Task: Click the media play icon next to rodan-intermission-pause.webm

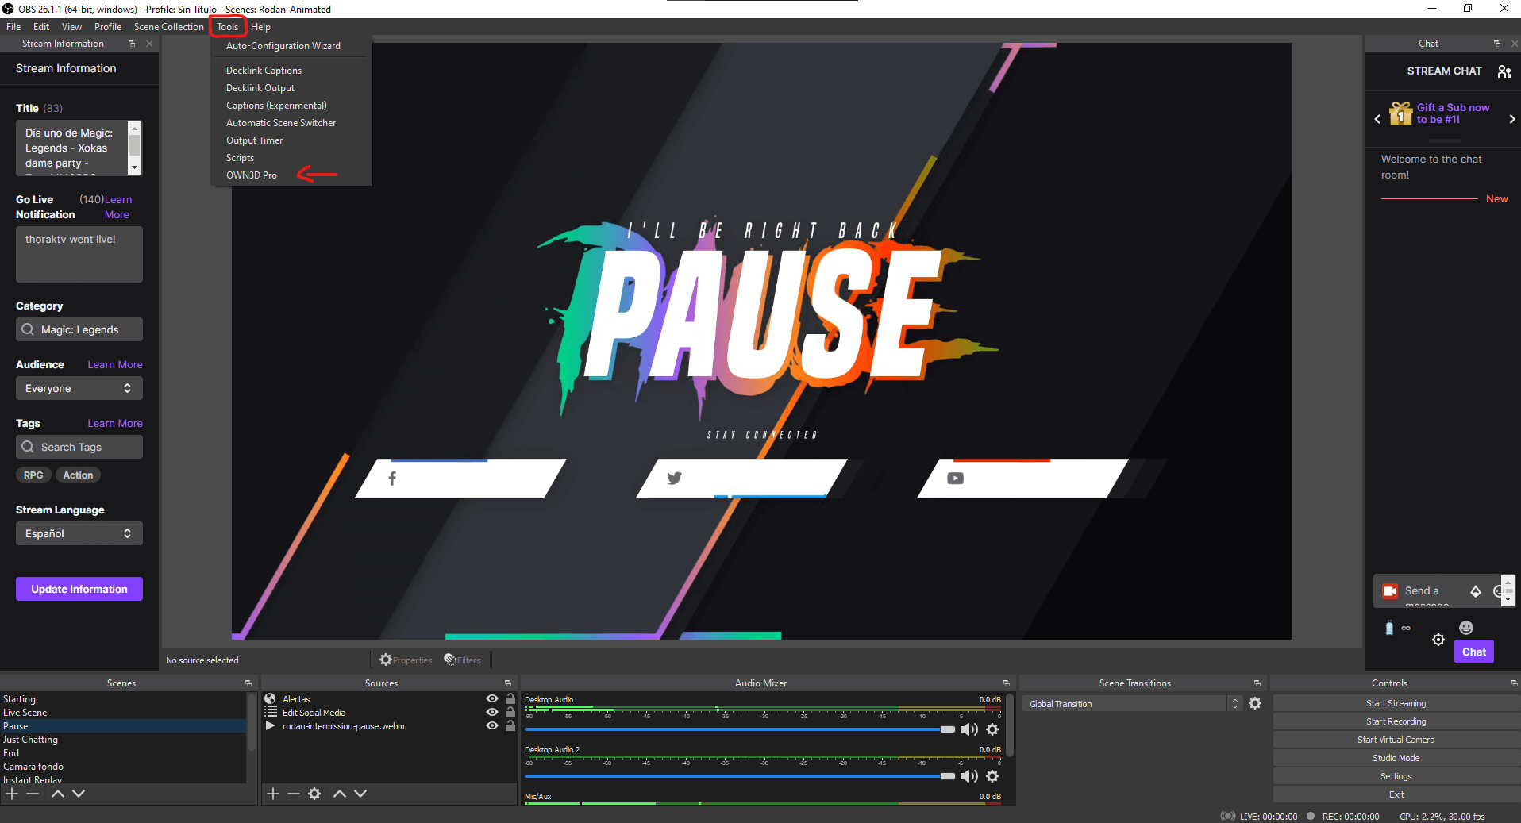Action: click(271, 725)
